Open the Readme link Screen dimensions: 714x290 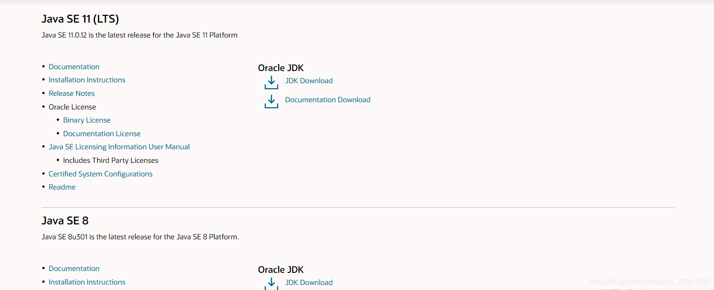(x=62, y=187)
